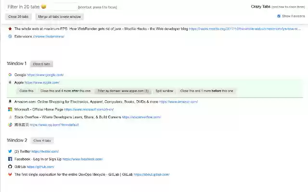Filter by domain www.apple.com
The image size is (308, 192).
[123, 91]
